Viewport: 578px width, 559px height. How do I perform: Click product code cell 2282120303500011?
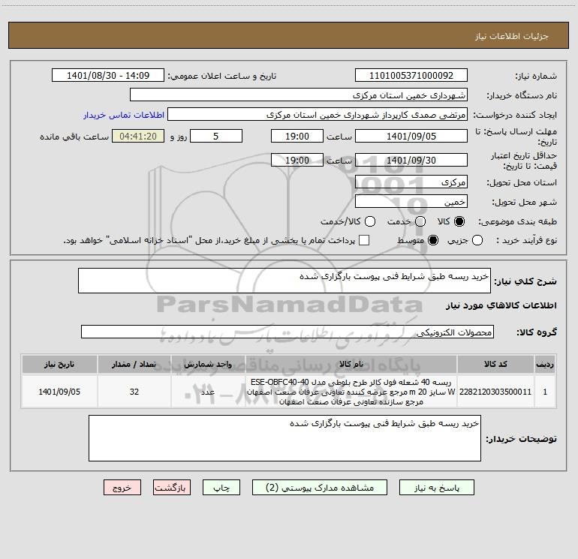coord(495,392)
